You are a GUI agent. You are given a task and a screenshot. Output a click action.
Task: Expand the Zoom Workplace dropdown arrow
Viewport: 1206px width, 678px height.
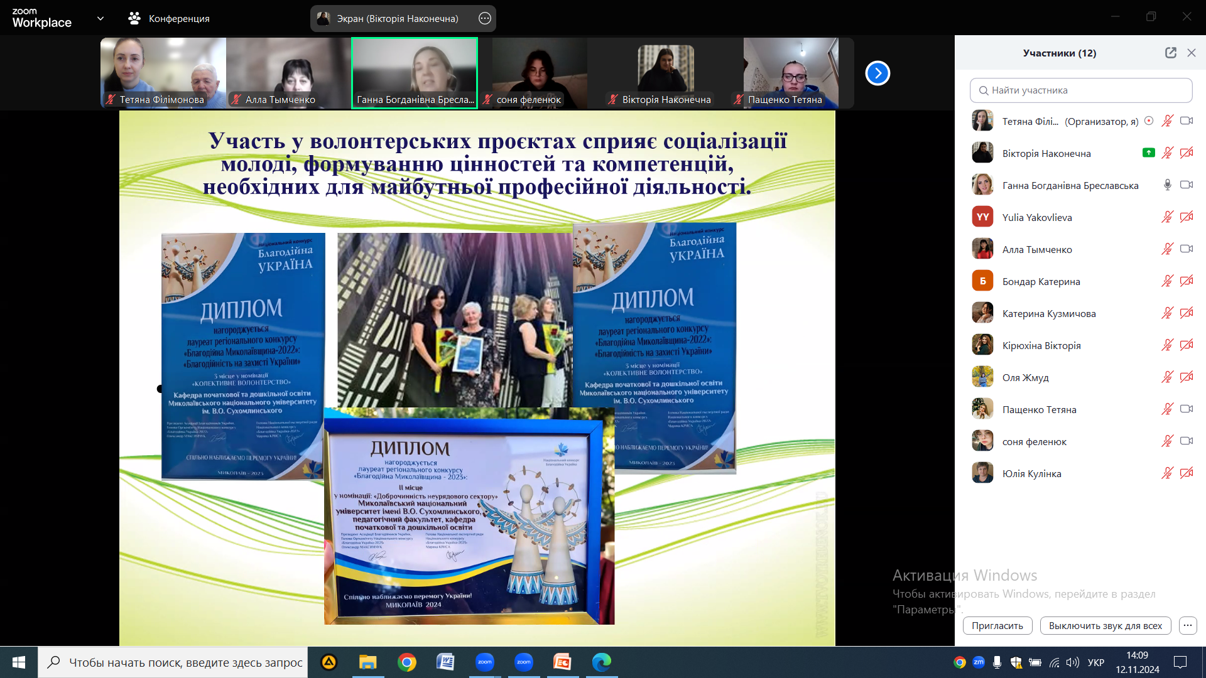coord(100,18)
